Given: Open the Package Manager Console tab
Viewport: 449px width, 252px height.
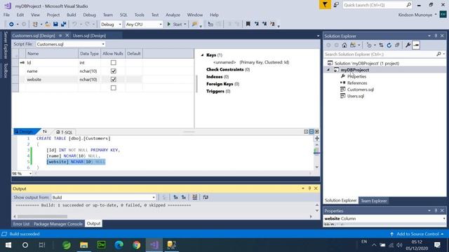Looking at the screenshot, I should tap(58, 224).
